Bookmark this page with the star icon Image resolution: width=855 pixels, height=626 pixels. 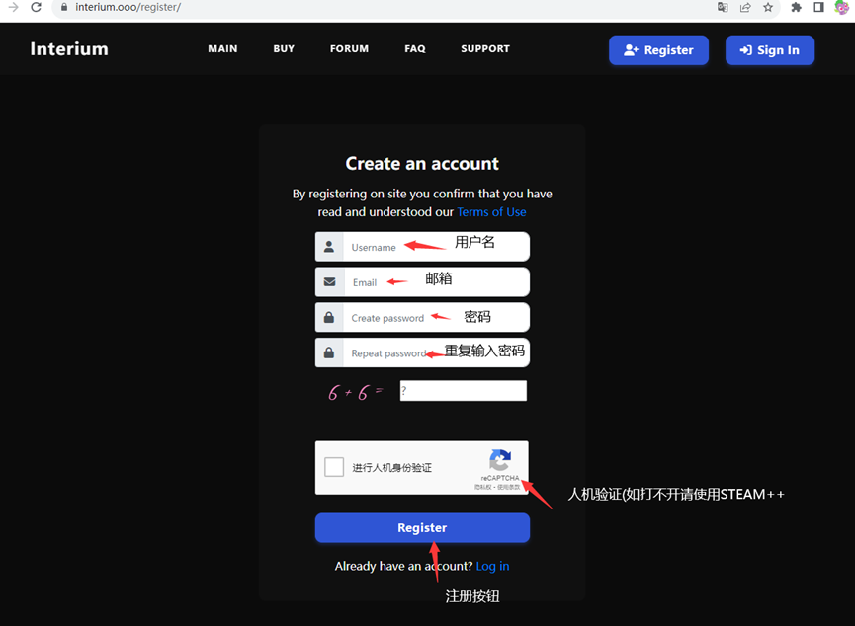click(768, 7)
